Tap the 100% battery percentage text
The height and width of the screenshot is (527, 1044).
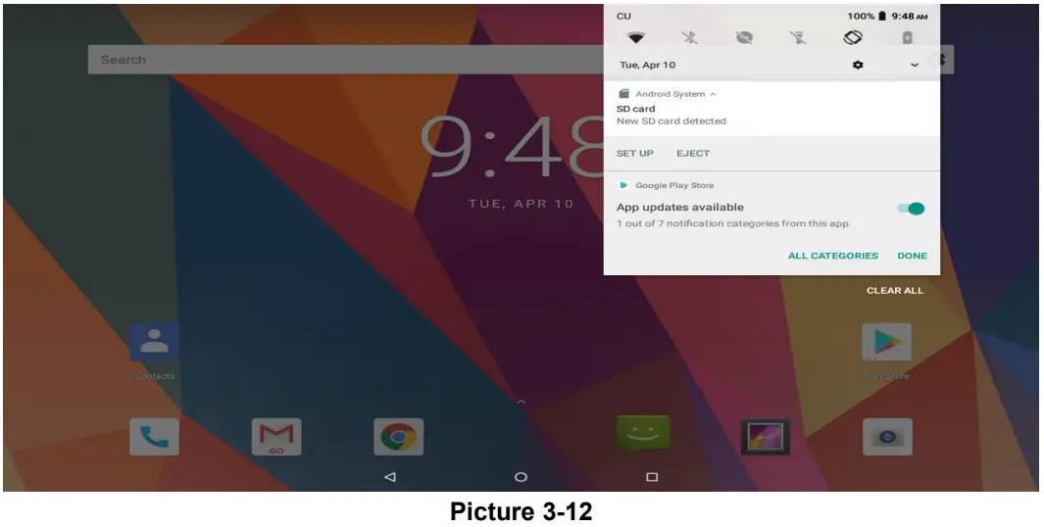(x=861, y=16)
